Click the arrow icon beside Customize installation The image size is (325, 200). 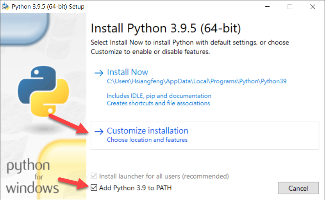(x=99, y=131)
